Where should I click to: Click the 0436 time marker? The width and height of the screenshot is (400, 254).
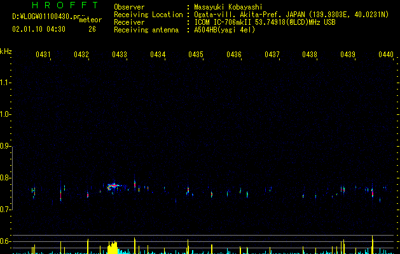click(234, 55)
